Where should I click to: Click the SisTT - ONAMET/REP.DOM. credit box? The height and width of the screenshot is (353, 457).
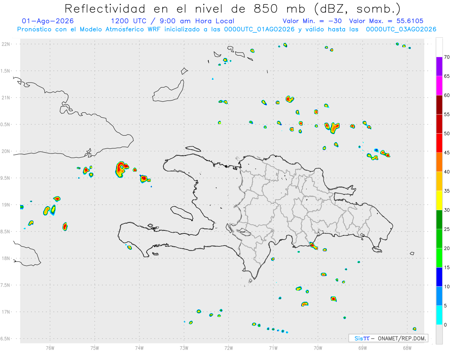388,338
